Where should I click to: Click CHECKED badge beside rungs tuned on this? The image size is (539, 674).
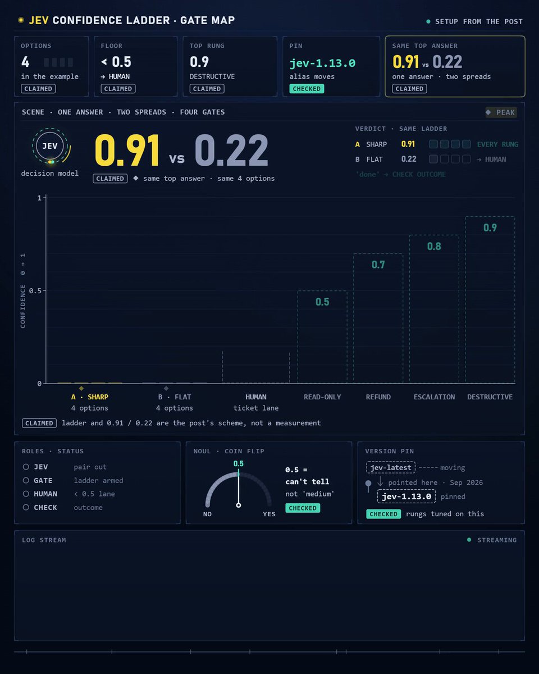383,514
